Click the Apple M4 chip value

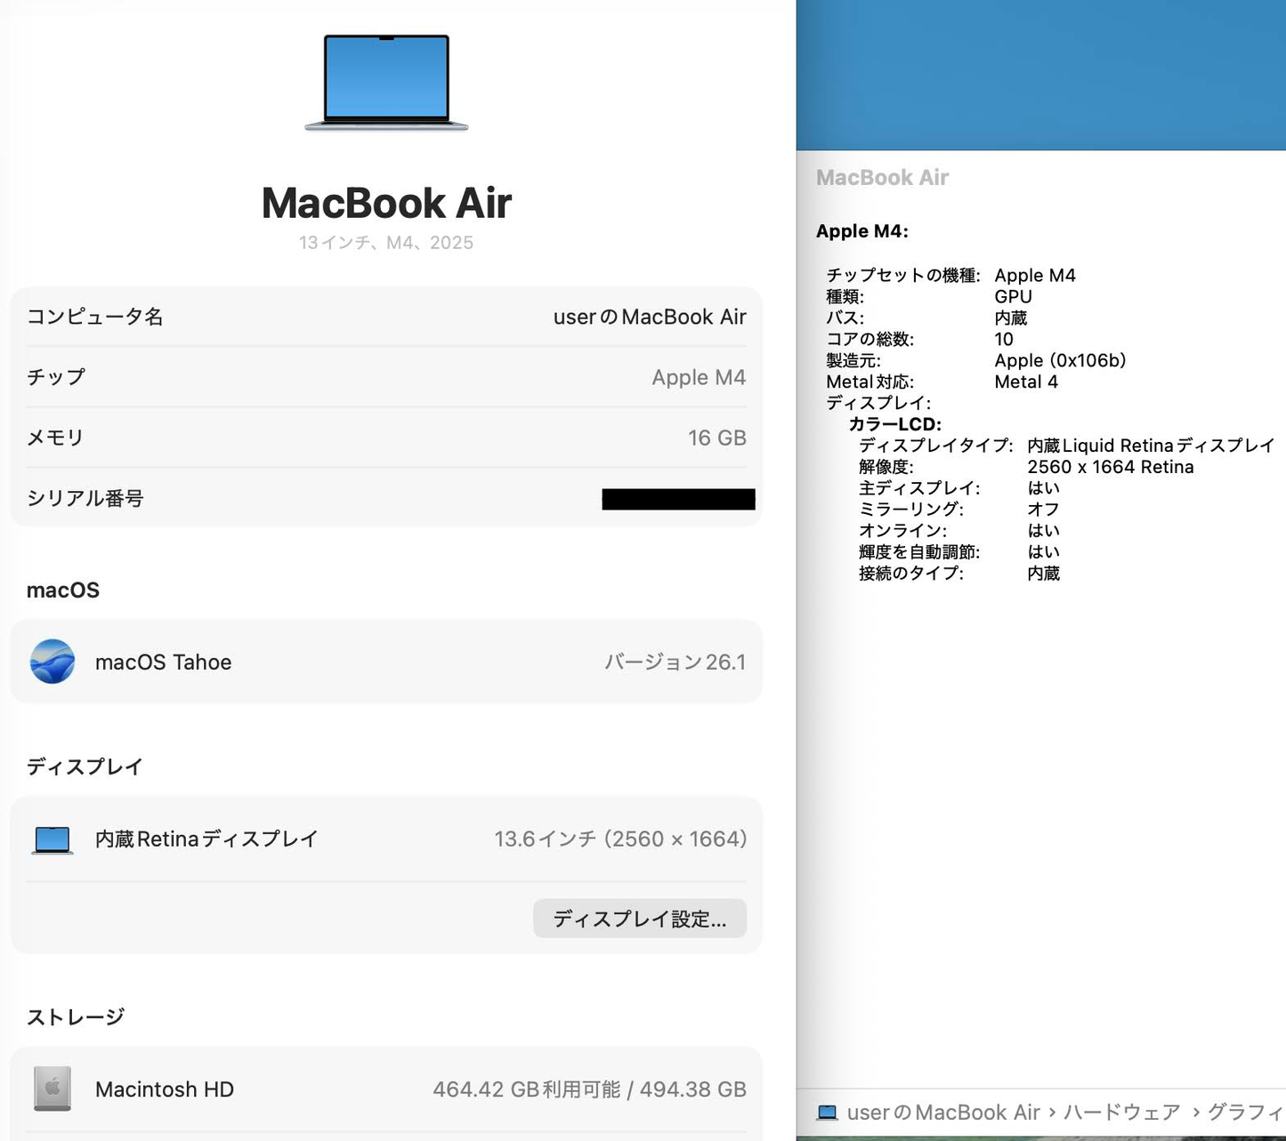pos(699,377)
